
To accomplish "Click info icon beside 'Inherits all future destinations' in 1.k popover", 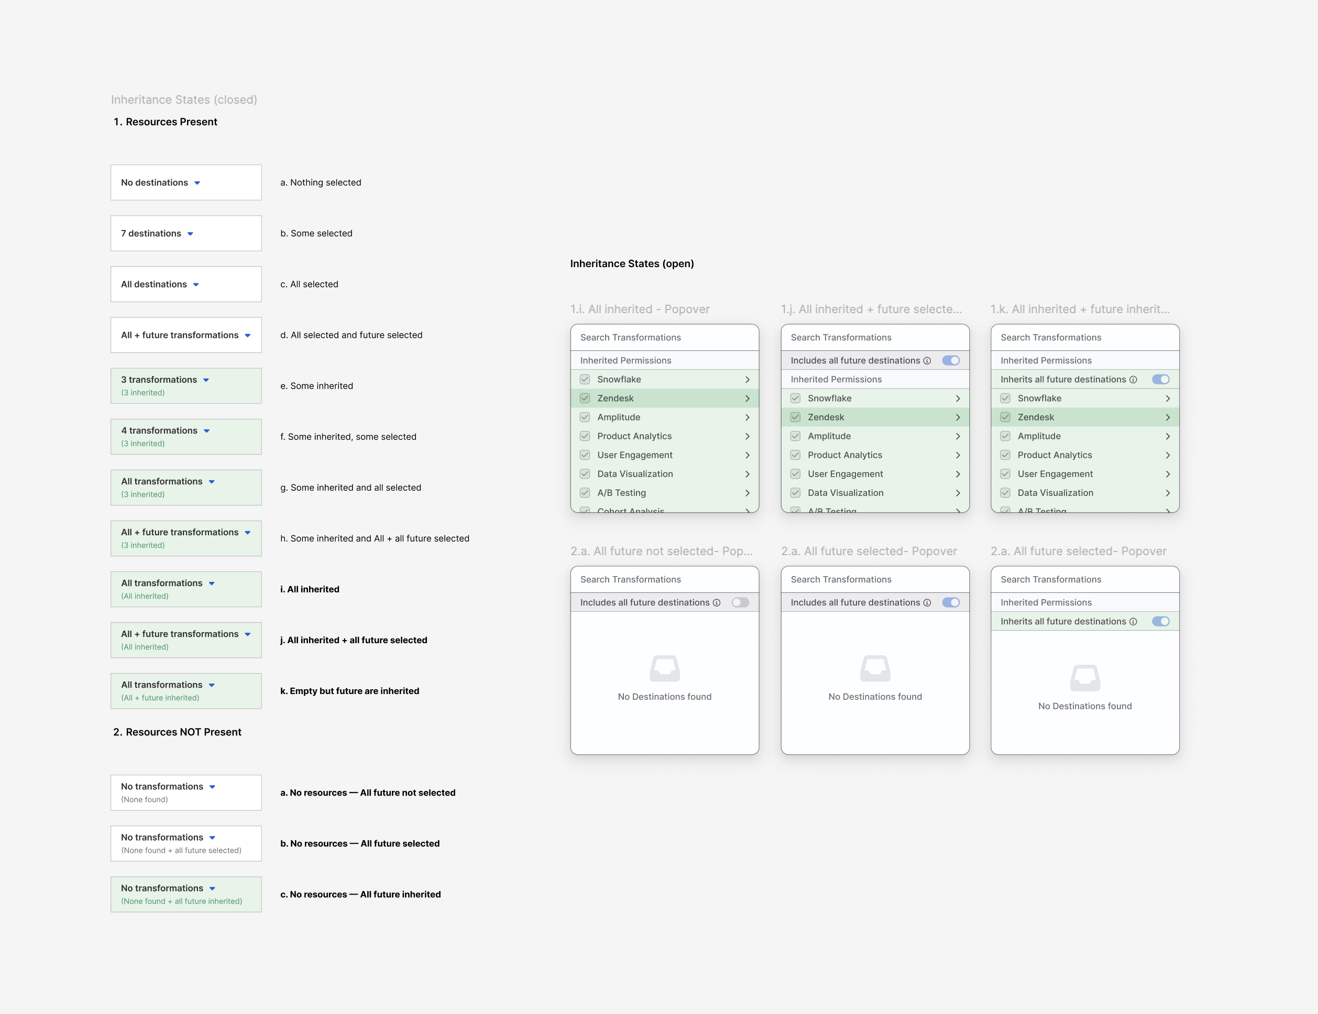I will (x=1133, y=379).
